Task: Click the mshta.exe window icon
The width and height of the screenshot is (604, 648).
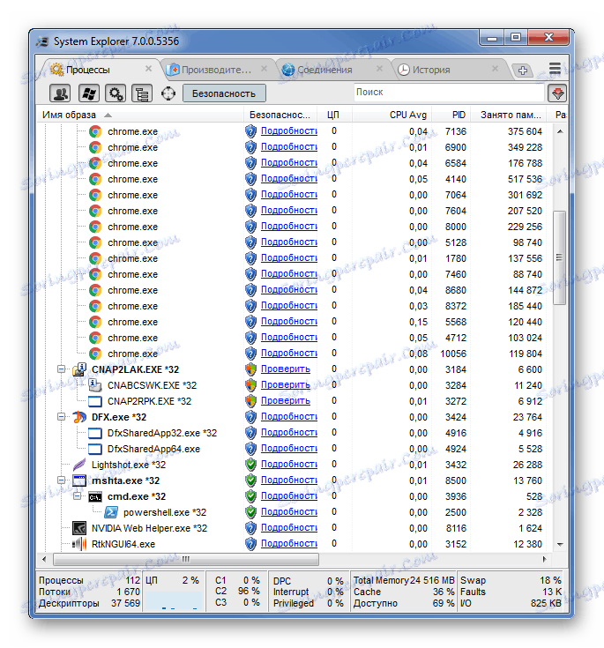Action: coord(79,480)
